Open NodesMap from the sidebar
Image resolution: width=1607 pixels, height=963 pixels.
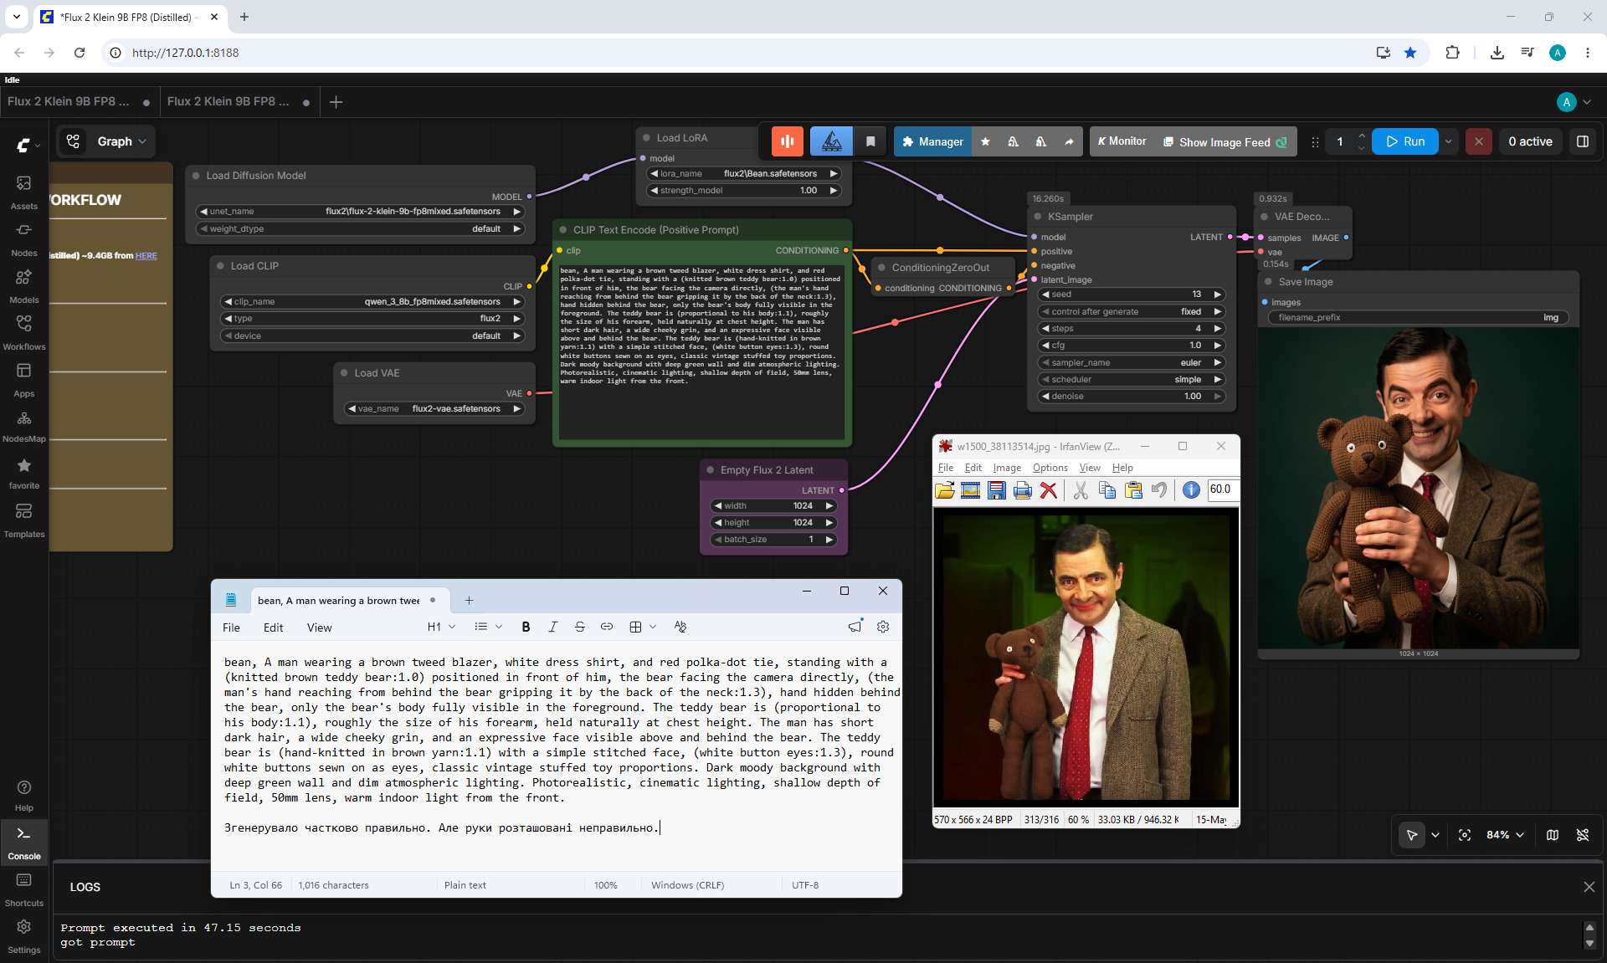point(23,426)
